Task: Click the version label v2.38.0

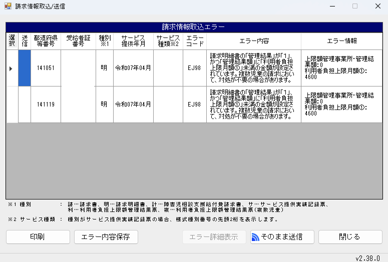Action: pyautogui.click(x=367, y=258)
